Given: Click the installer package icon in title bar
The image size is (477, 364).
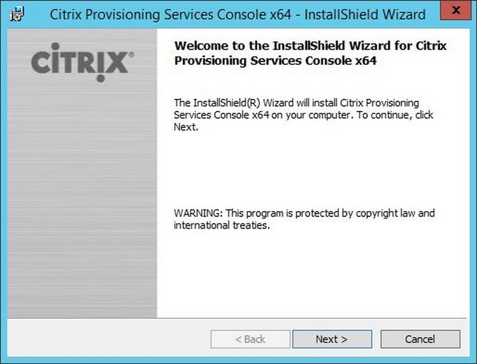Looking at the screenshot, I should point(17,14).
